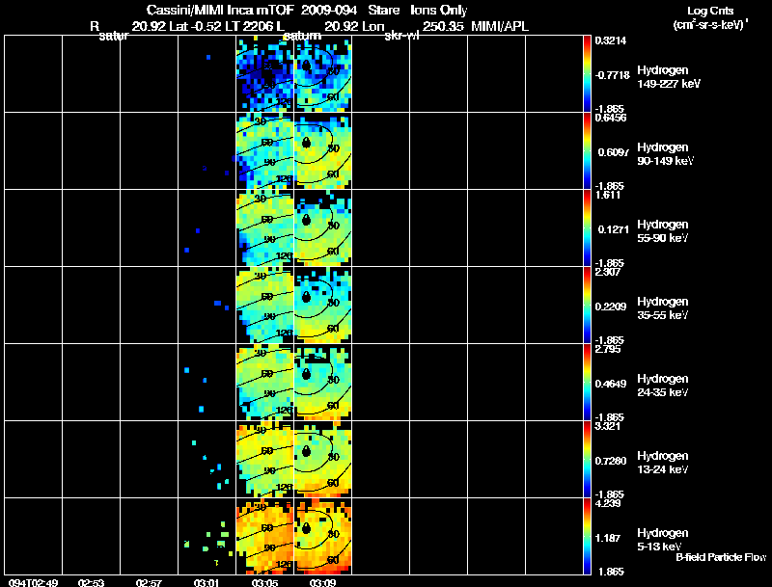Select the 03:05 image in the 55-90 keV row
The height and width of the screenshot is (587, 772).
point(264,228)
